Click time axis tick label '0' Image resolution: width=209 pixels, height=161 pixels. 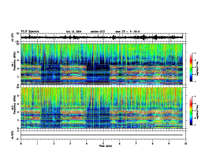tap(21, 144)
